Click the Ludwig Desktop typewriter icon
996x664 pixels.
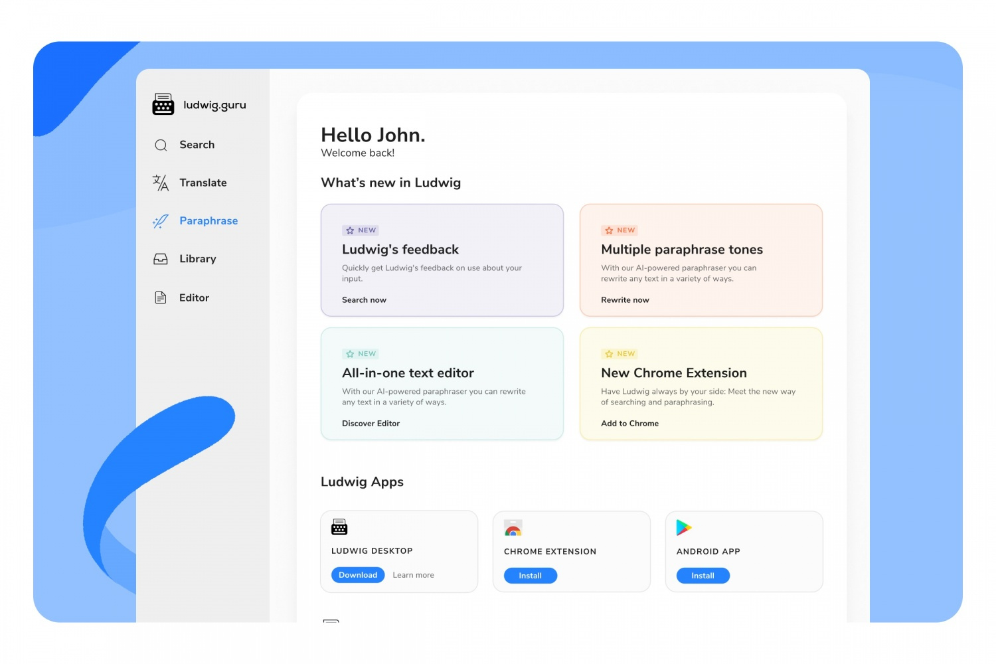pos(339,527)
